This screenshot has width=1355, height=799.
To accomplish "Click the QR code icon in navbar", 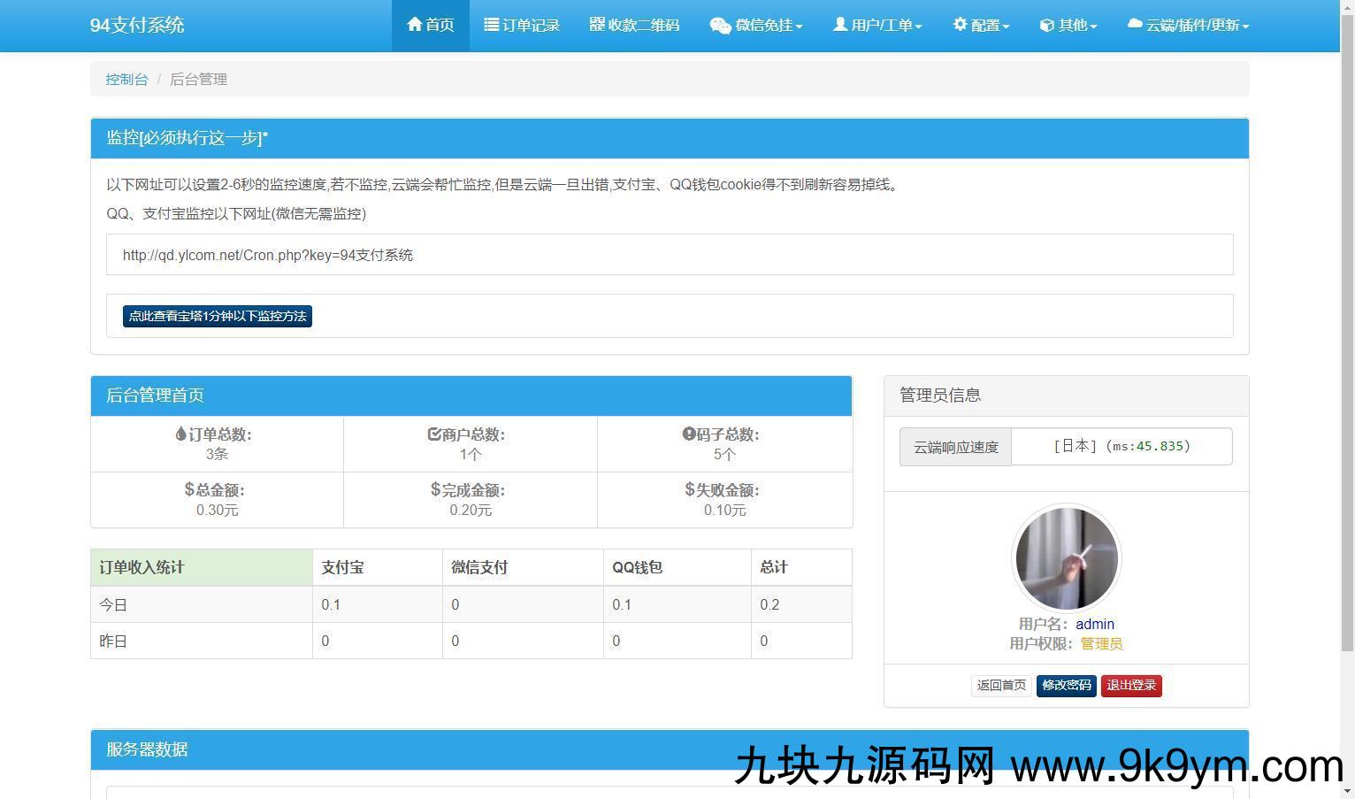I will tap(597, 25).
